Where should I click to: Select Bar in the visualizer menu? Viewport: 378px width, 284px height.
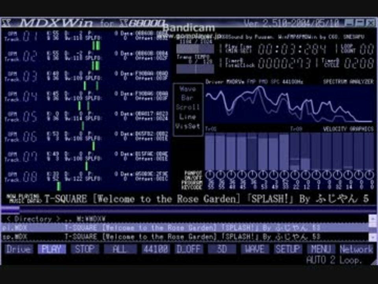[x=188, y=98]
